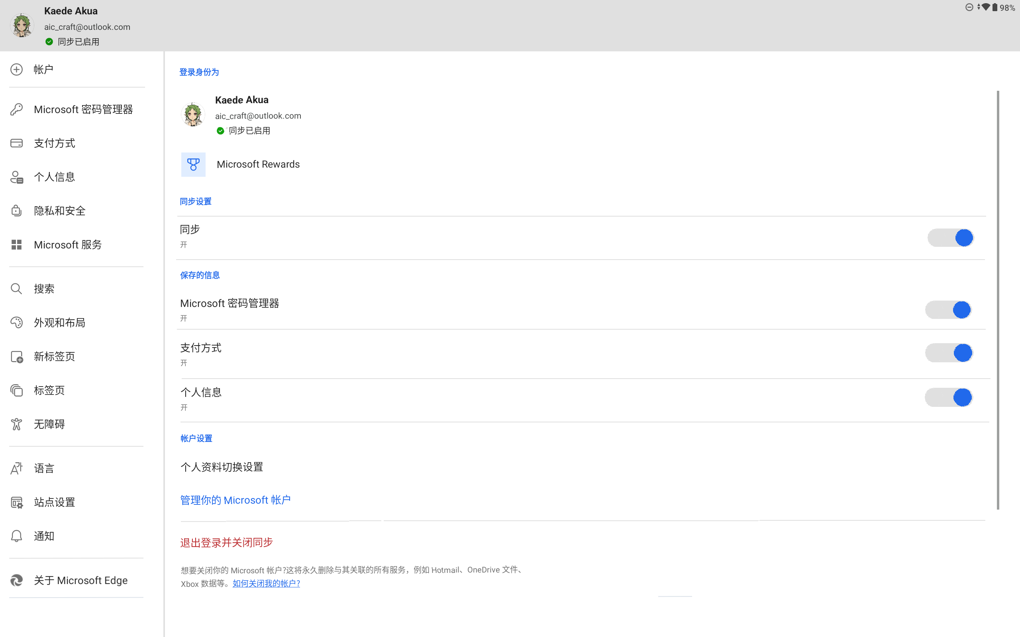Click 同步已启用 status in the top header
1020x637 pixels.
click(78, 42)
